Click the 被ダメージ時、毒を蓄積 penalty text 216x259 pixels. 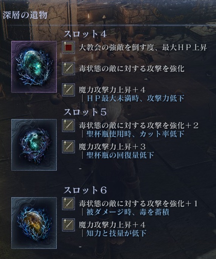pyautogui.click(x=128, y=212)
